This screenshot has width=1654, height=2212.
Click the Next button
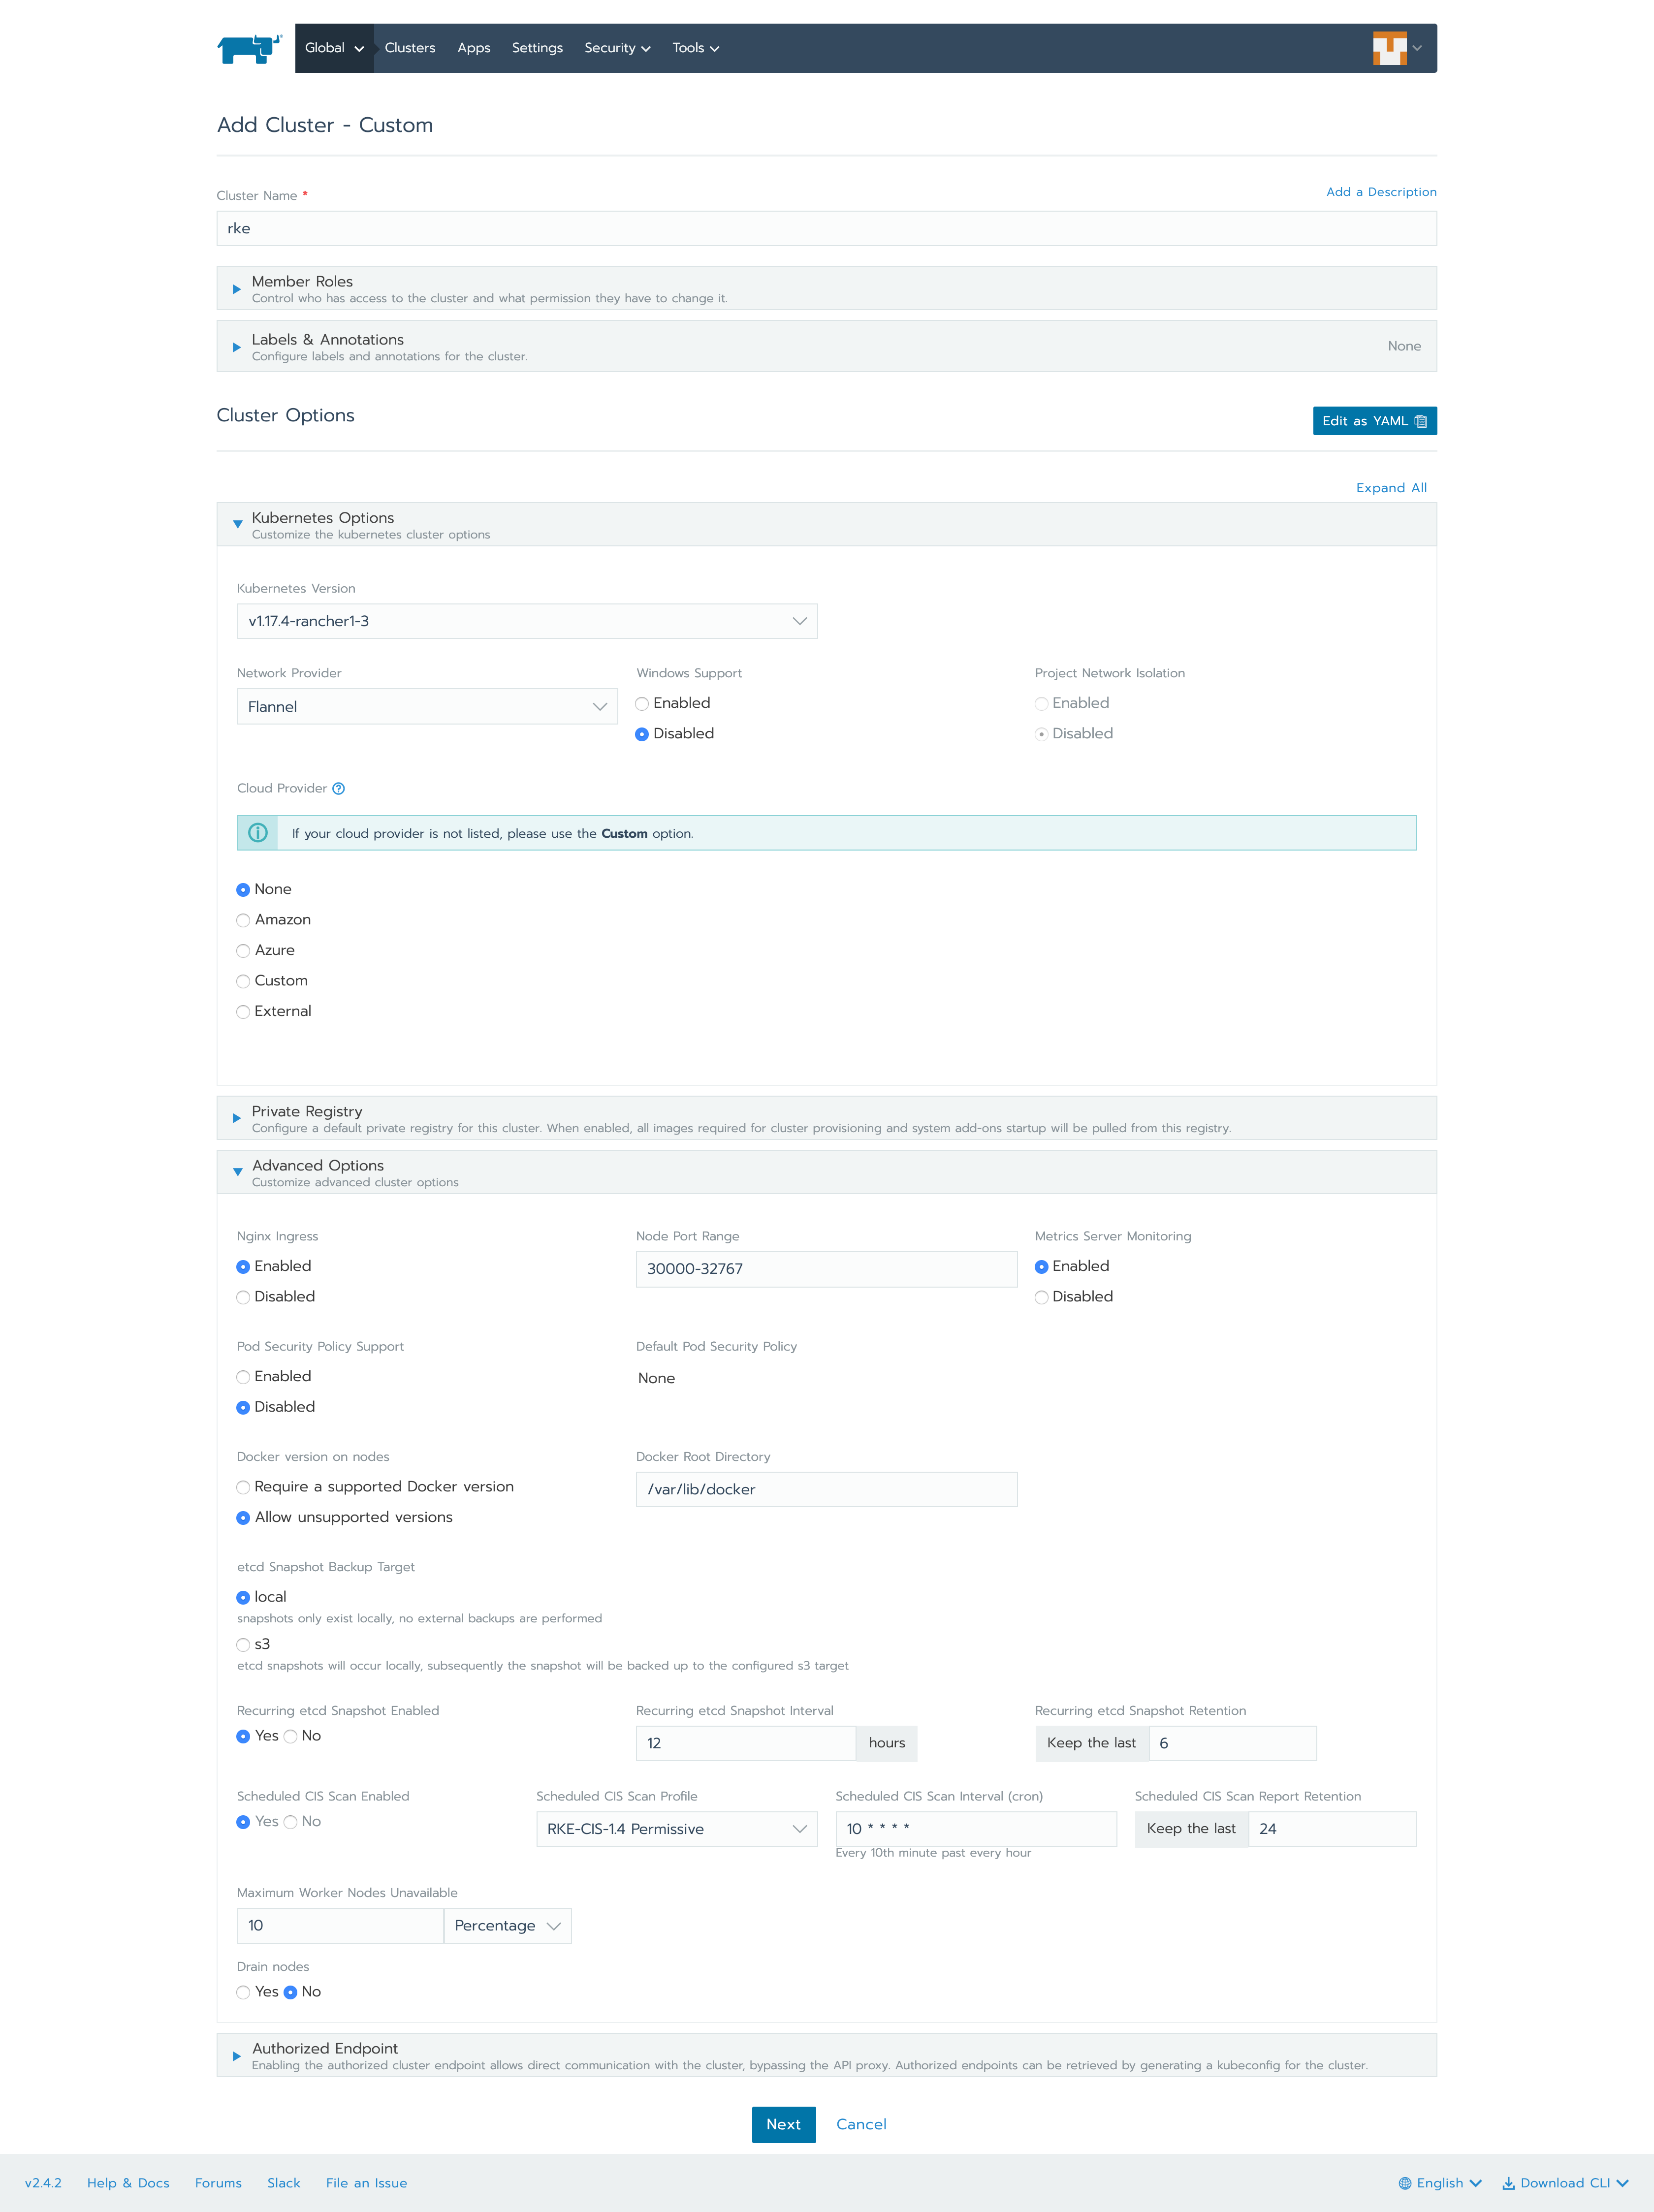tap(783, 2124)
